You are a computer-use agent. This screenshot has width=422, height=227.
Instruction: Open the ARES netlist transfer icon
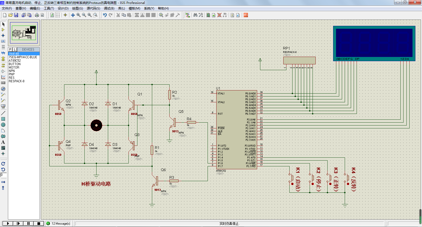pos(246,15)
